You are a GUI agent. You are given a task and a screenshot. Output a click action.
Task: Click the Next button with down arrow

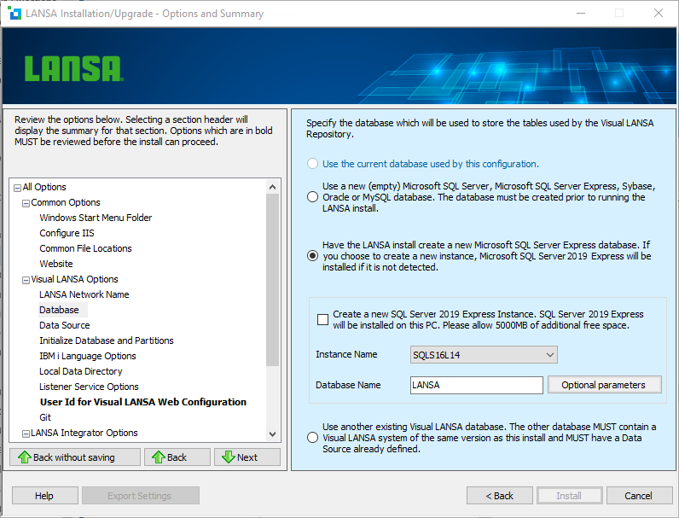tap(247, 457)
